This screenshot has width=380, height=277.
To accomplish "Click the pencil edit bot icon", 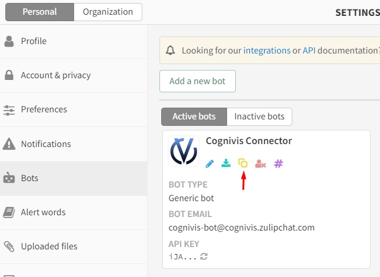I will pyautogui.click(x=209, y=163).
